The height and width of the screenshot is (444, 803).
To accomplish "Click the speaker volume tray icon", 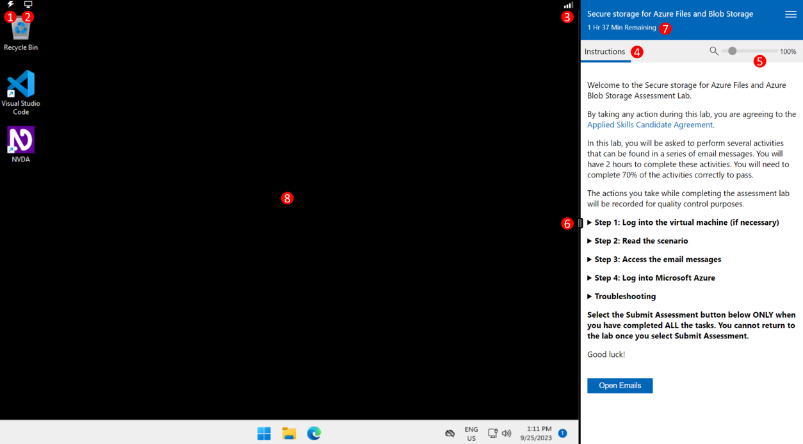I will [x=507, y=434].
